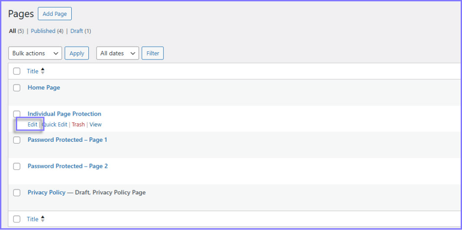Viewport: 462px width, 230px height.
Task: Open the Bulk actions dropdown
Action: pyautogui.click(x=35, y=53)
